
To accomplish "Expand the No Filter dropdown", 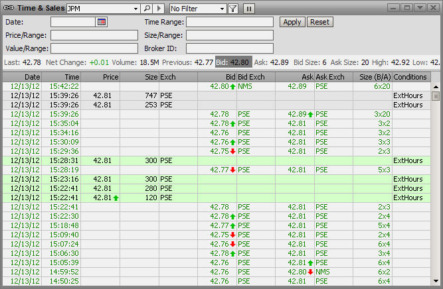I will click(222, 9).
